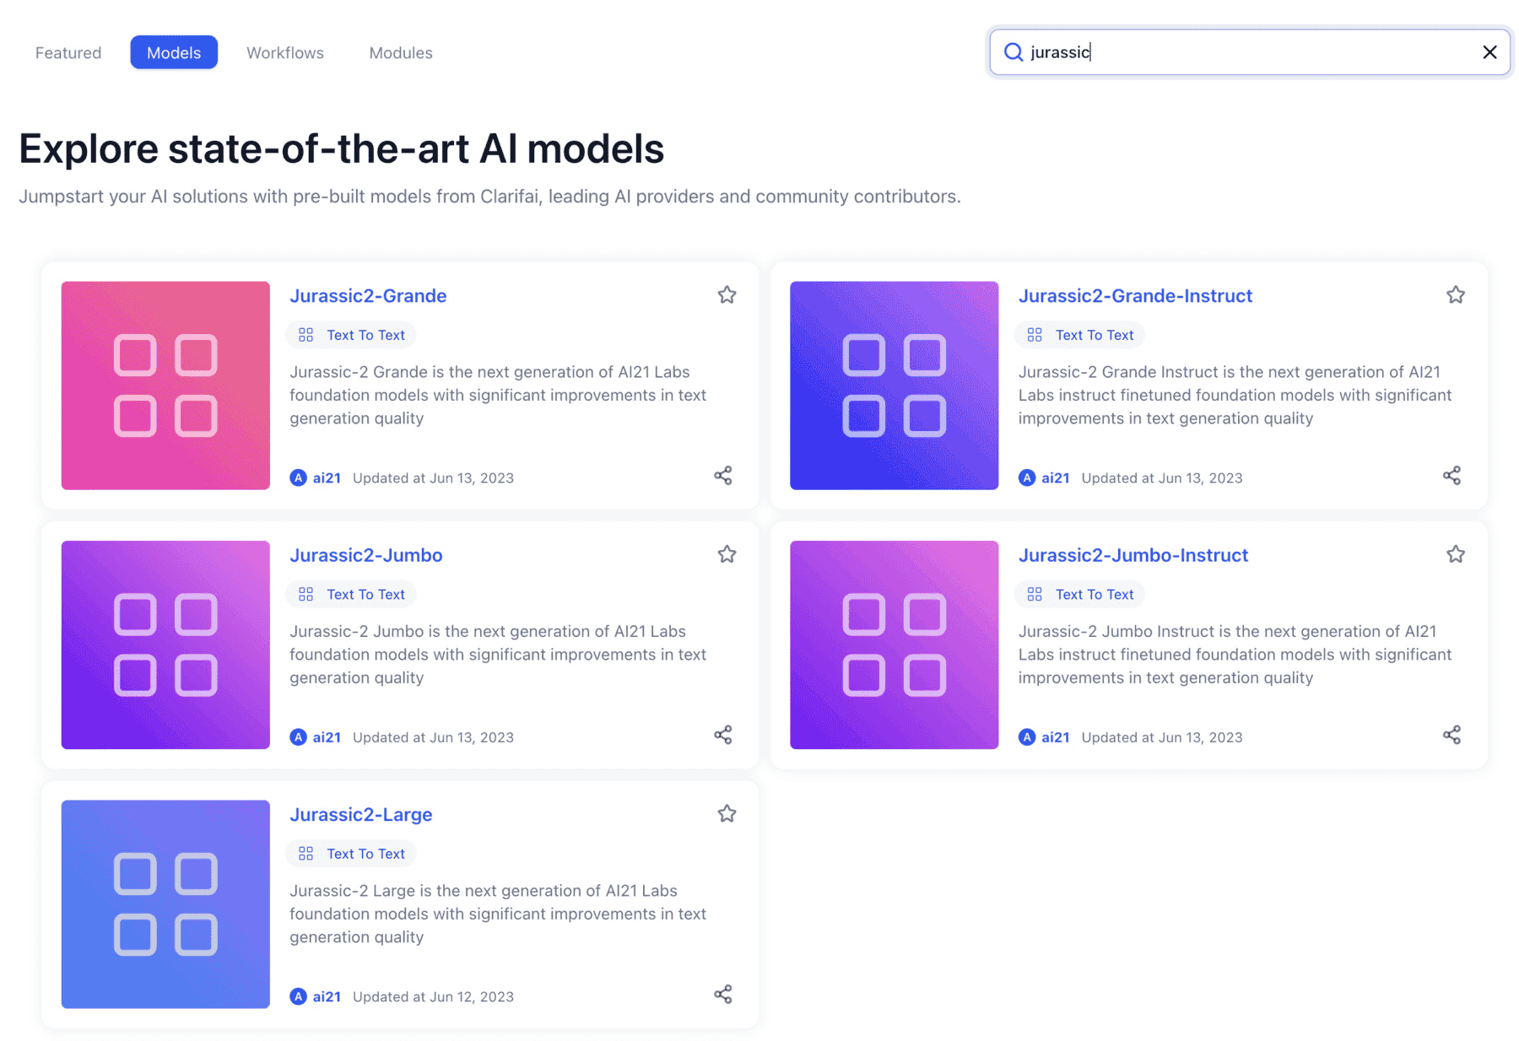
Task: Go to the Modules tab
Action: click(401, 53)
